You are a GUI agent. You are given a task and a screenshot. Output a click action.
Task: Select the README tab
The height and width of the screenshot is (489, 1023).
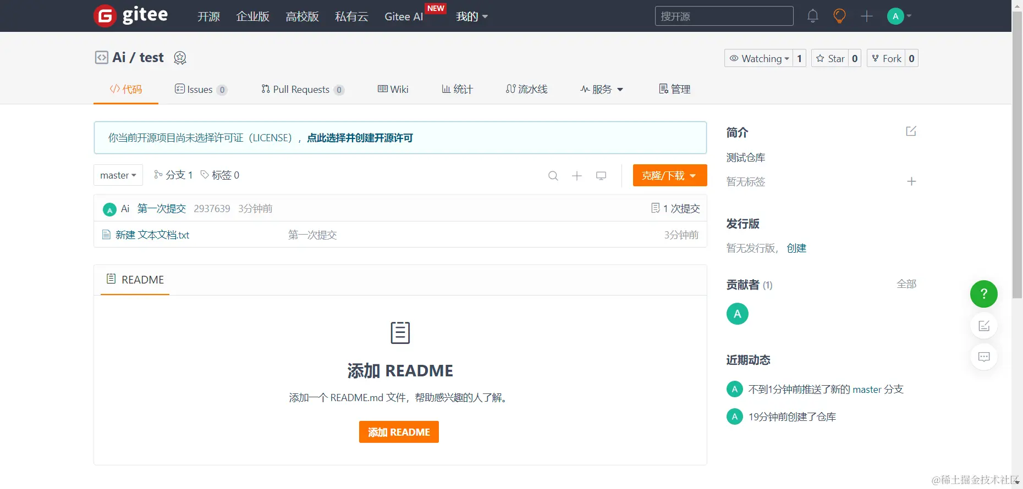[135, 280]
